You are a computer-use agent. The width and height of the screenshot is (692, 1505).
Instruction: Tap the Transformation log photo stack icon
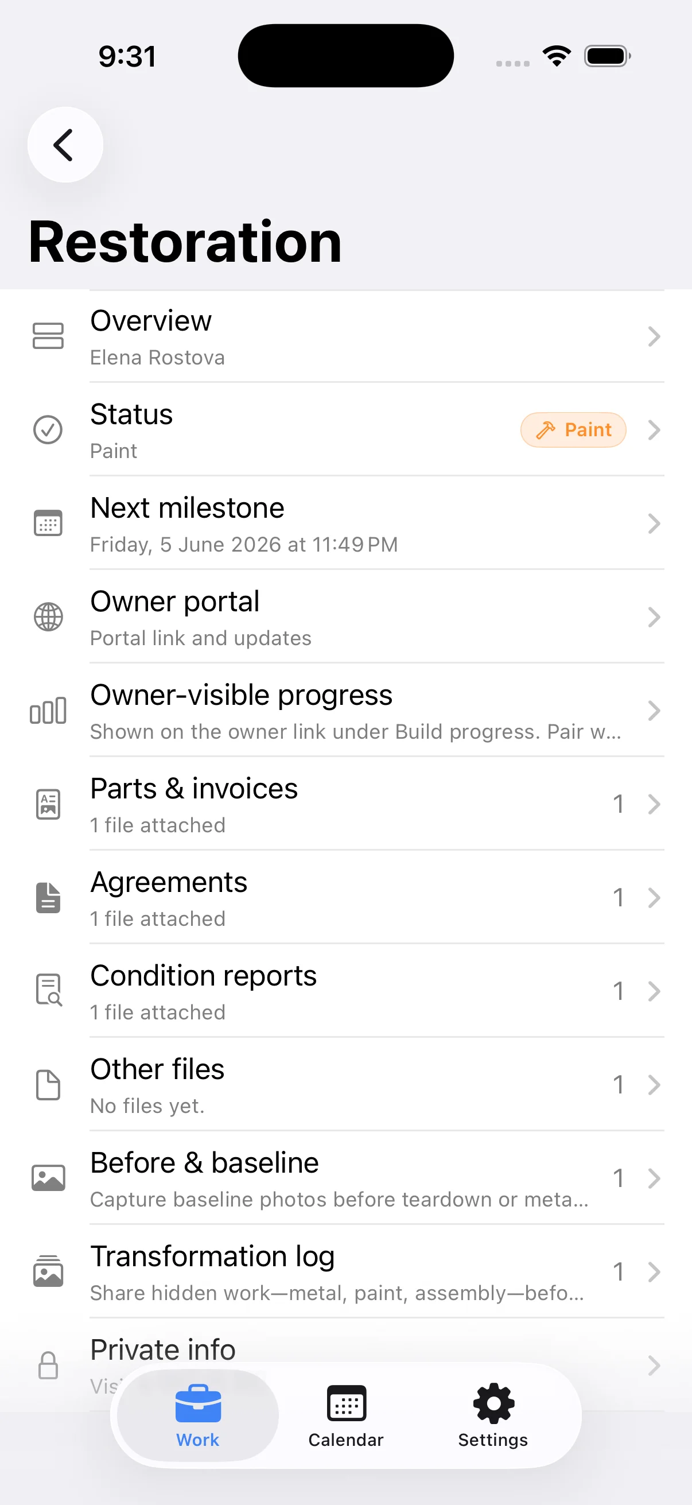[x=48, y=1271]
